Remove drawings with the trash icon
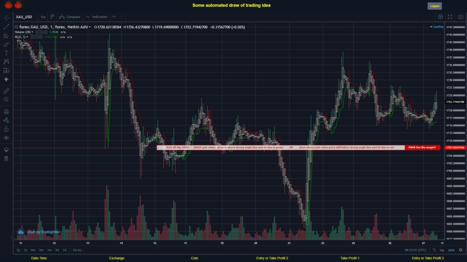The height and width of the screenshot is (262, 467). 6,158
